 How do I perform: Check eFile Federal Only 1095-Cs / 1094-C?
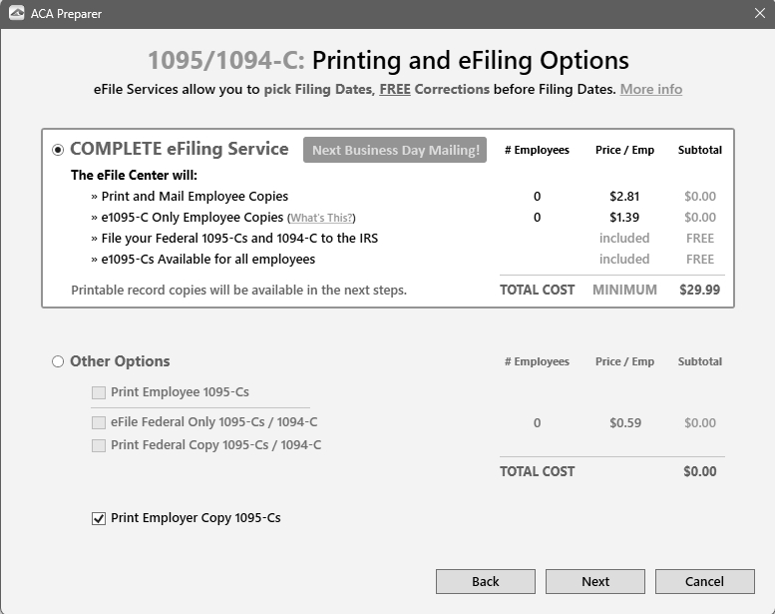(x=99, y=422)
